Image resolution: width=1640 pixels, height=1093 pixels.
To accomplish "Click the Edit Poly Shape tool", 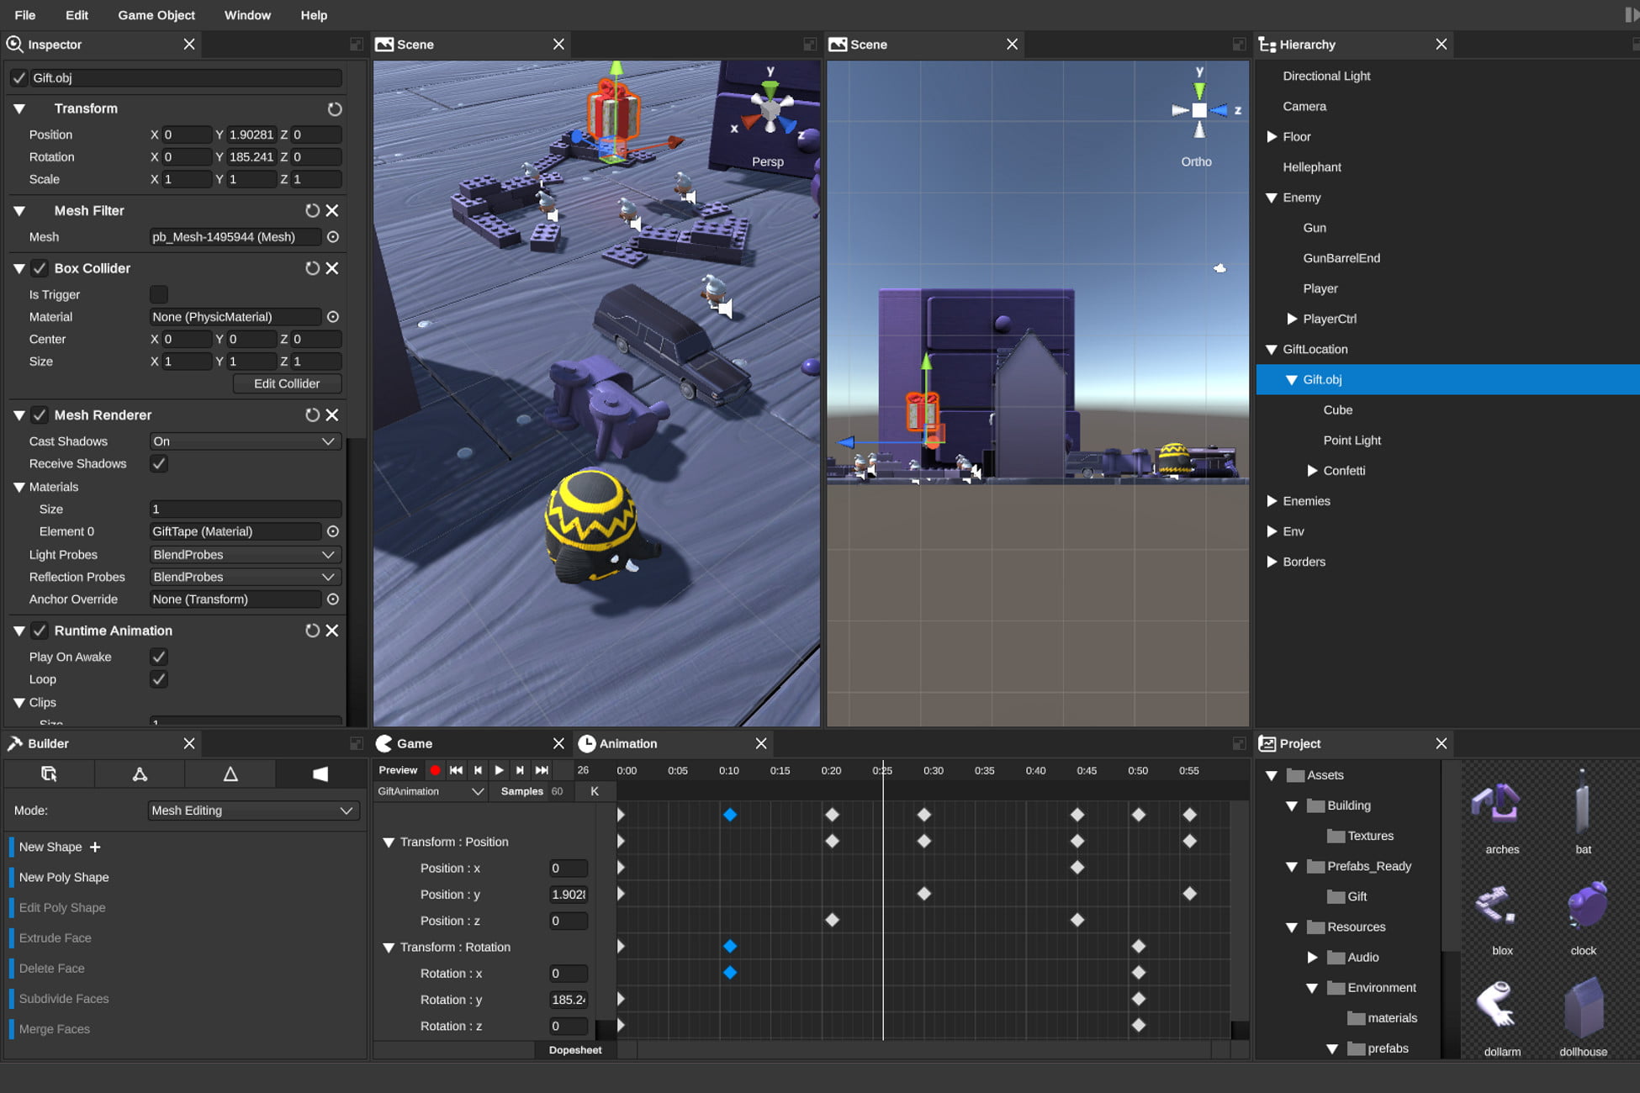I will pyautogui.click(x=62, y=906).
